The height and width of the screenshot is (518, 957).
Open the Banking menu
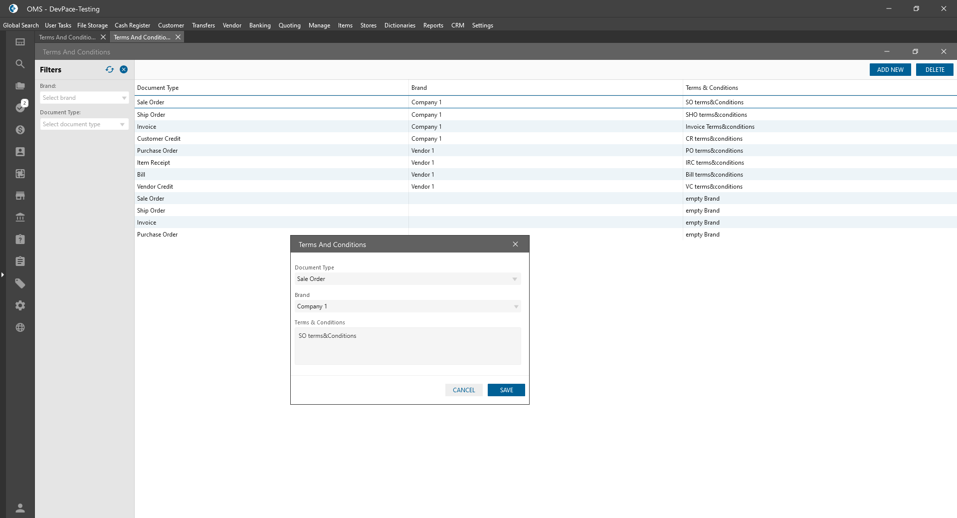point(260,25)
